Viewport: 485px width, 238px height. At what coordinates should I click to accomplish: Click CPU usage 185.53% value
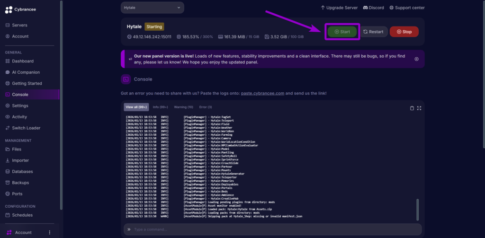click(191, 36)
